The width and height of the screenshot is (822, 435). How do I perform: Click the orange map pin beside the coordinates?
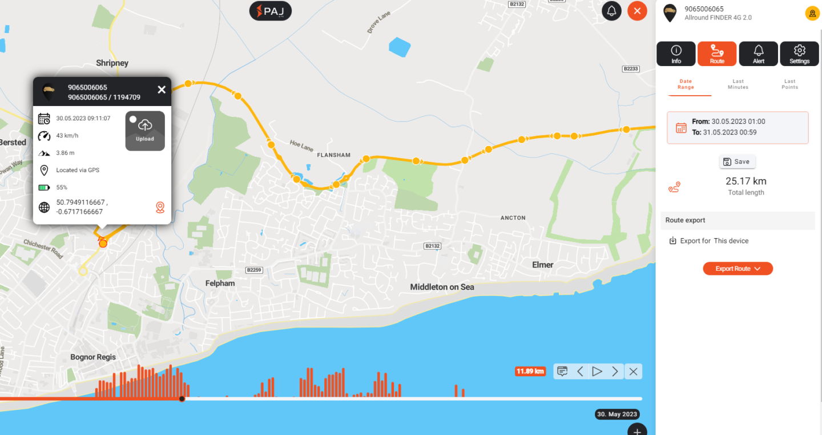point(160,207)
